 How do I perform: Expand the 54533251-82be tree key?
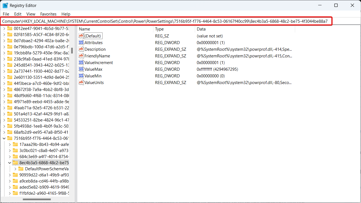pos(4,120)
